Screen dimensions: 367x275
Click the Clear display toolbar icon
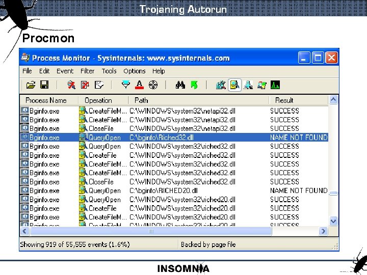[99, 85]
